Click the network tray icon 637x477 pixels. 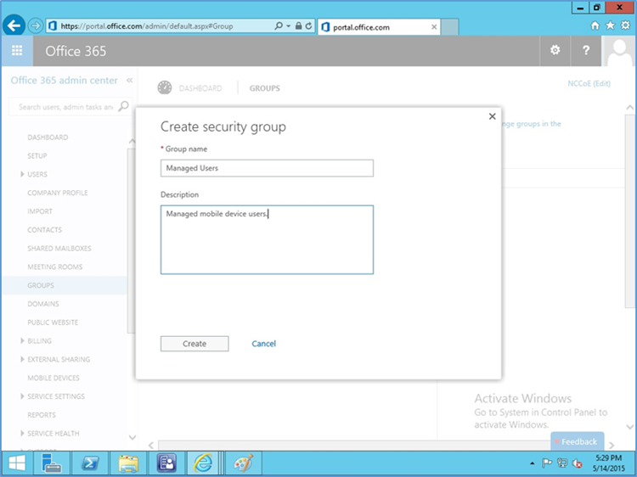(562, 463)
